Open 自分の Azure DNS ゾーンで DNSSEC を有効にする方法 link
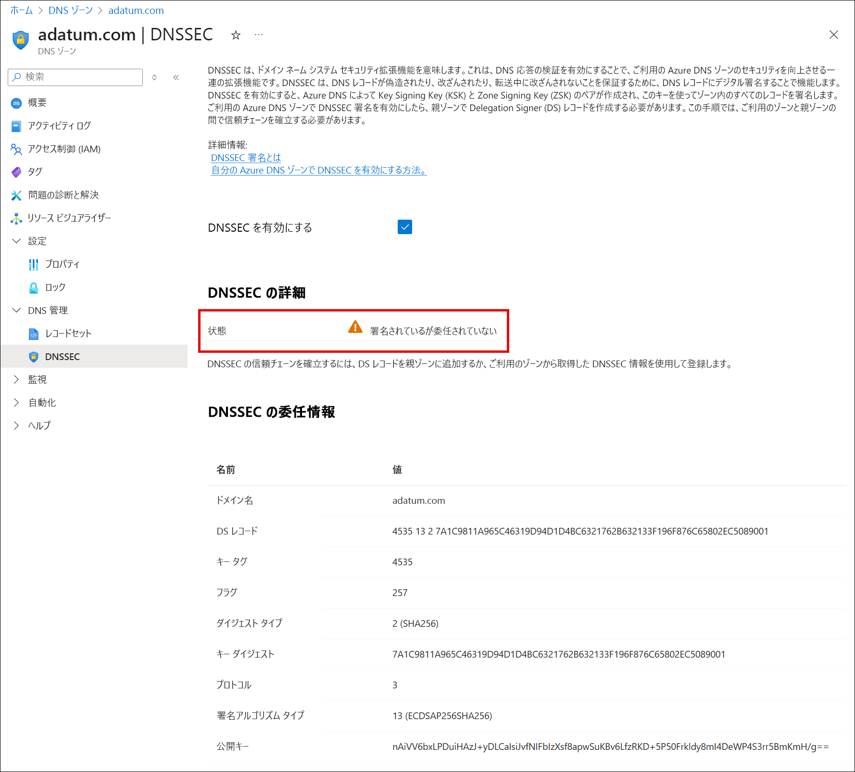This screenshot has width=855, height=772. click(319, 170)
